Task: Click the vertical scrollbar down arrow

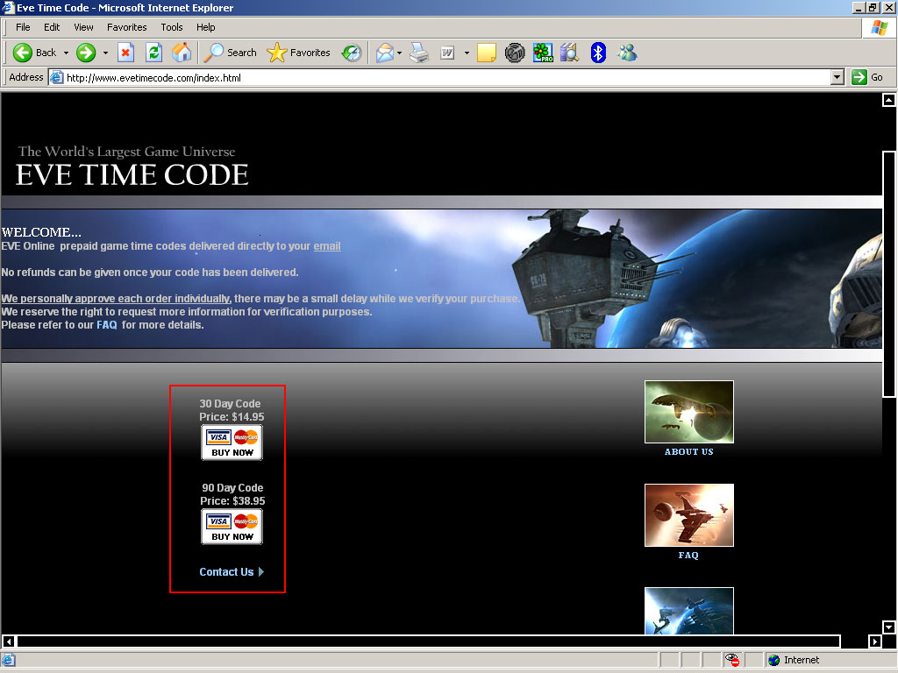Action: click(x=888, y=627)
